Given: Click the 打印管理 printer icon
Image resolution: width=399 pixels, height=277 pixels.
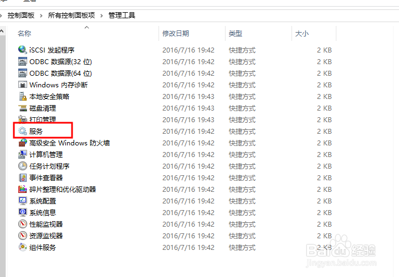Looking at the screenshot, I should click(x=23, y=119).
